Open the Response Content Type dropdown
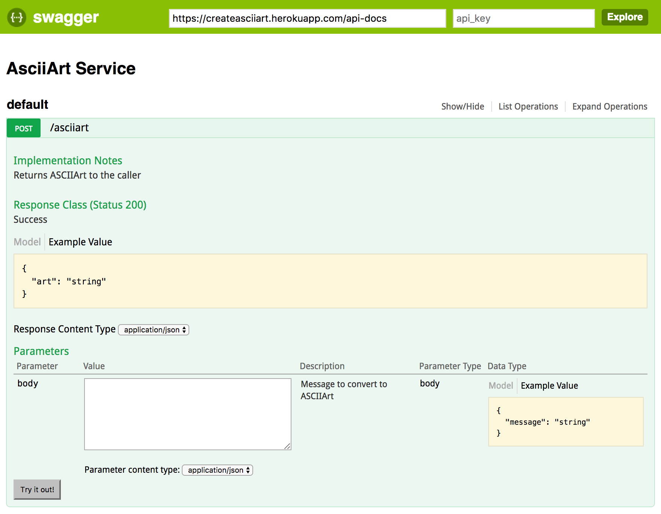 tap(154, 330)
